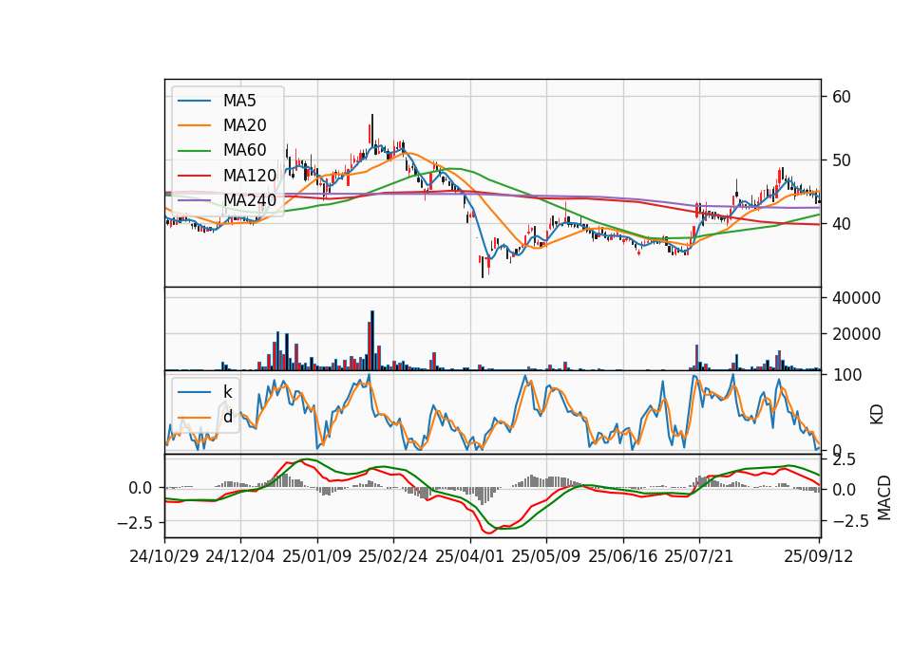Click the 25/09/12 date axis label

[x=819, y=556]
